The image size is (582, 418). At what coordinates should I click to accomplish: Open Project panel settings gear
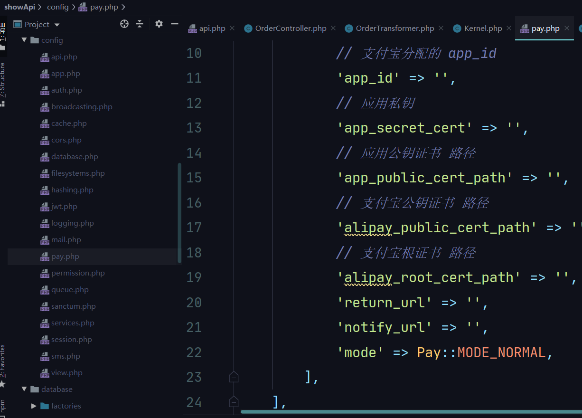(159, 24)
